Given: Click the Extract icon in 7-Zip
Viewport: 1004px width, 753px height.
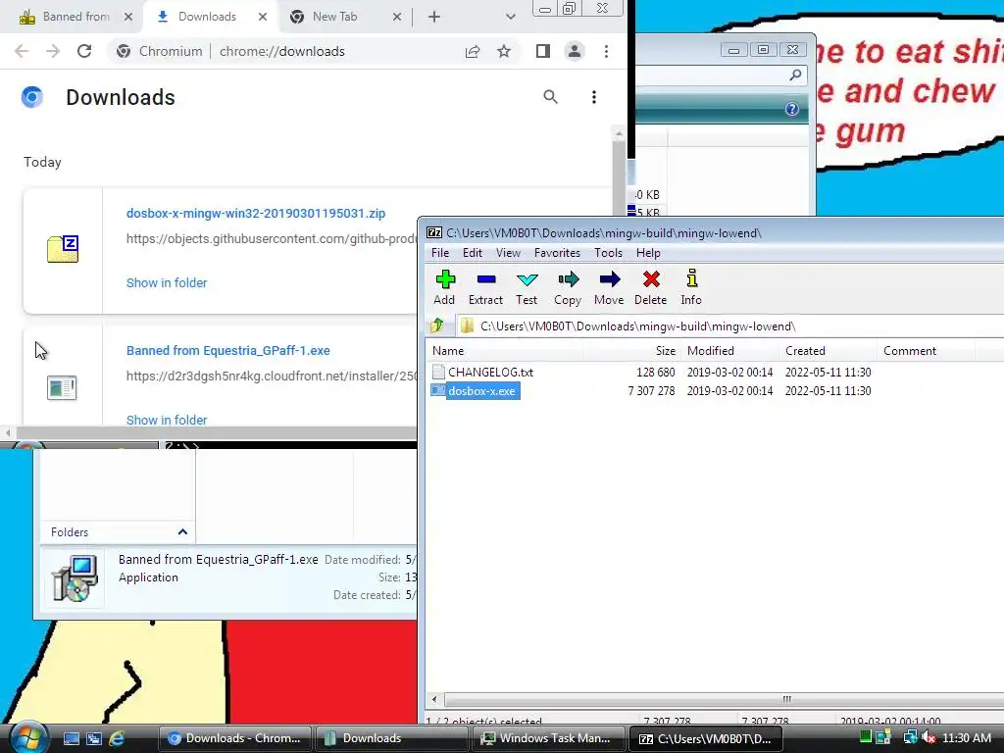Looking at the screenshot, I should (x=486, y=287).
